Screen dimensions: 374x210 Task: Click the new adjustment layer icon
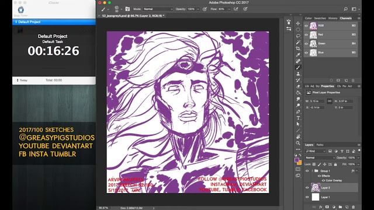click(334, 207)
